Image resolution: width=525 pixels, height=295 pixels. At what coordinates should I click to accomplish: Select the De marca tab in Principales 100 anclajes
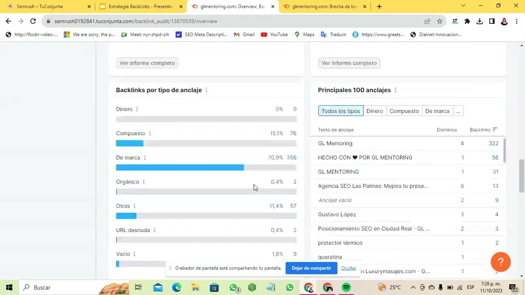437,111
